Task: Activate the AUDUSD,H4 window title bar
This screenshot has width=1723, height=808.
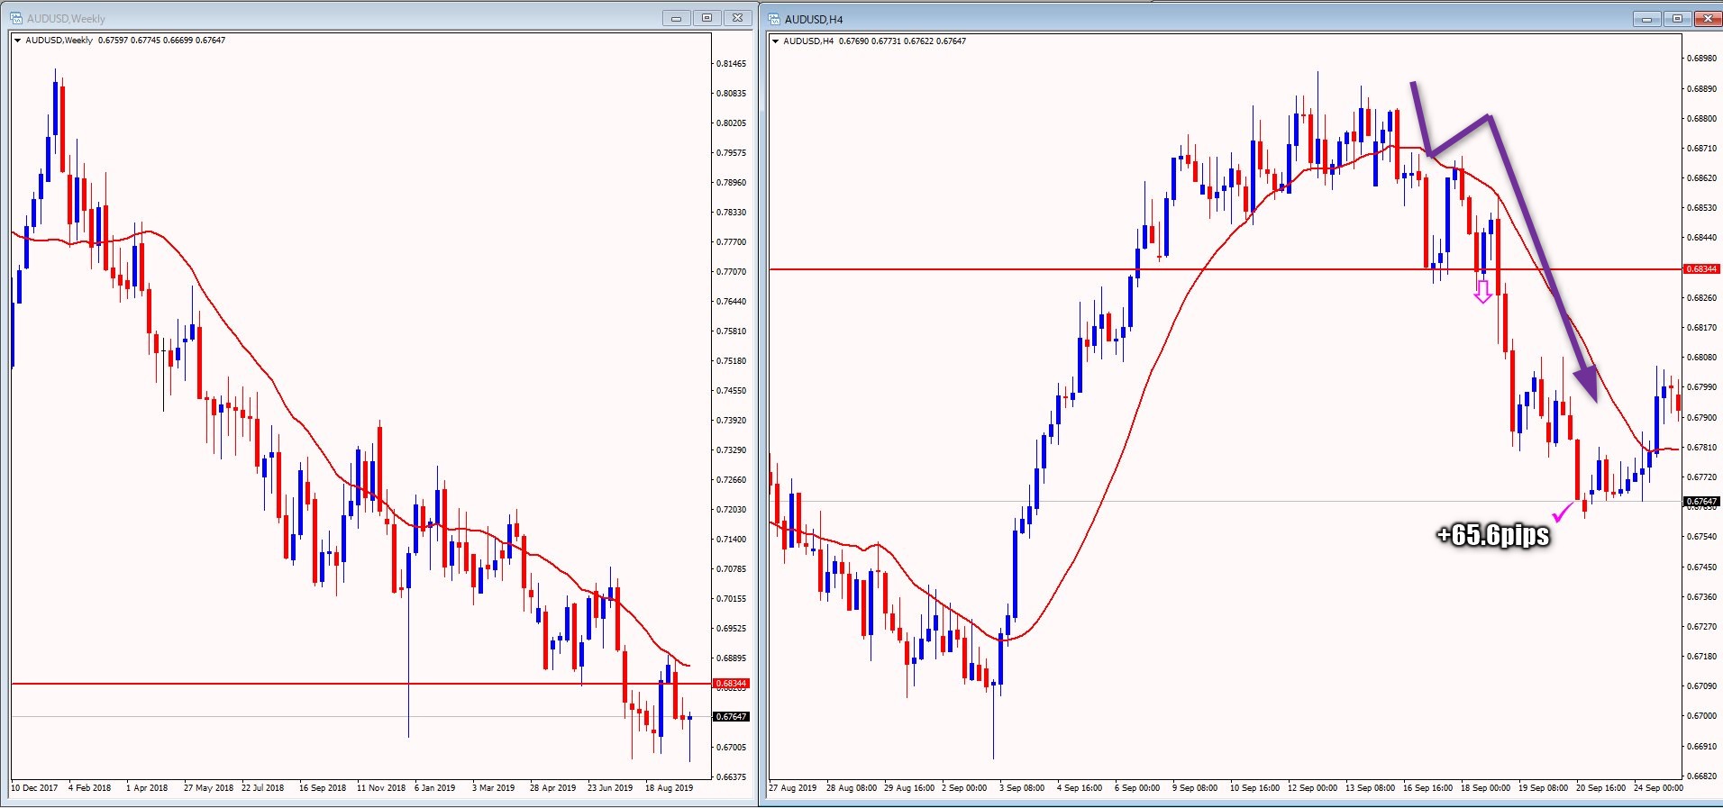Action: (1171, 19)
